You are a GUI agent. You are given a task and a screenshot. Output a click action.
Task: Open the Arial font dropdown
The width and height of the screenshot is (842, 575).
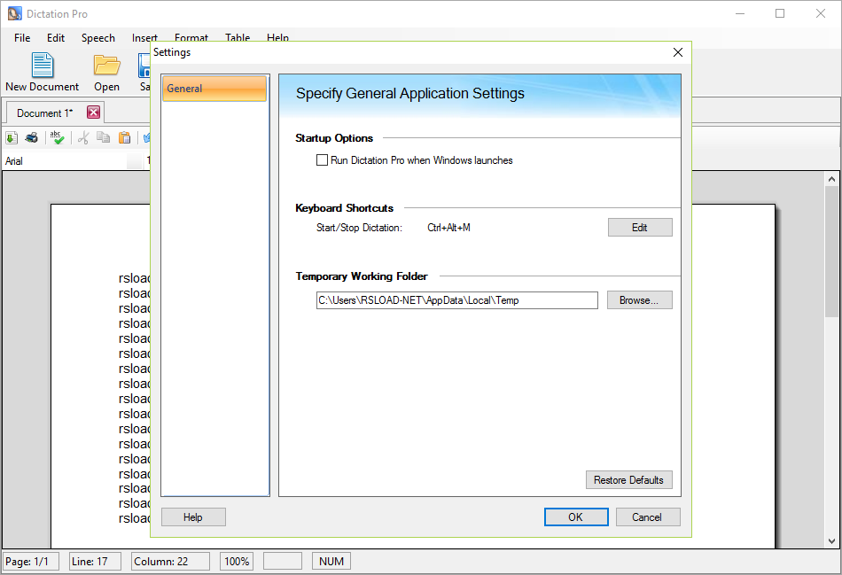point(134,161)
